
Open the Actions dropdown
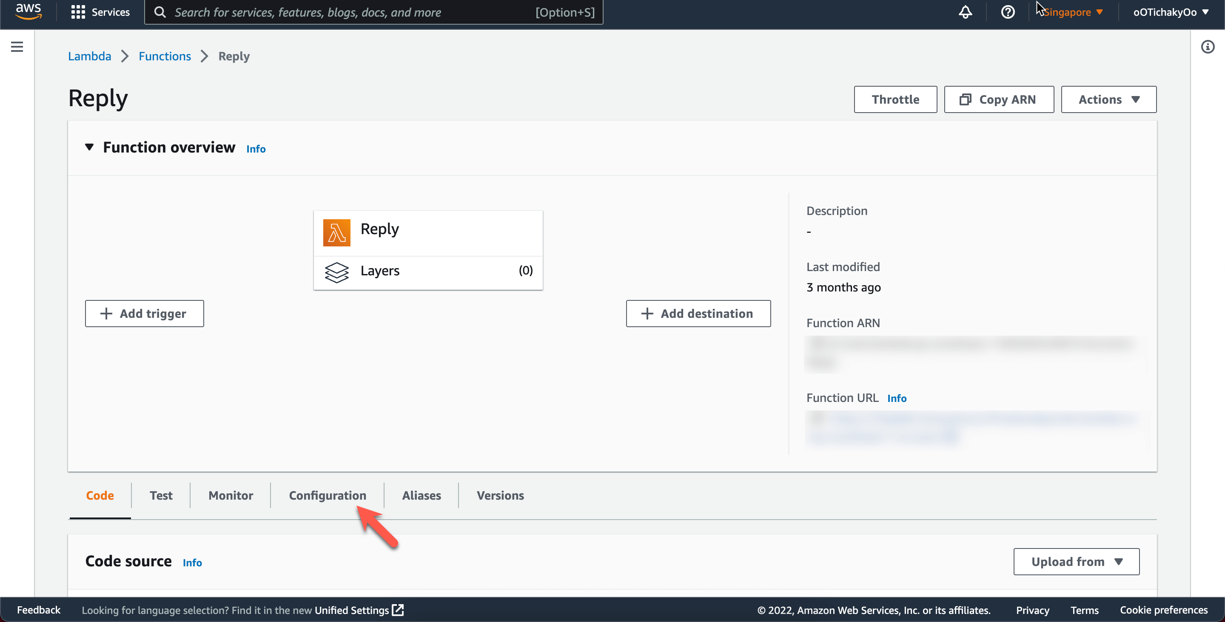click(1108, 99)
